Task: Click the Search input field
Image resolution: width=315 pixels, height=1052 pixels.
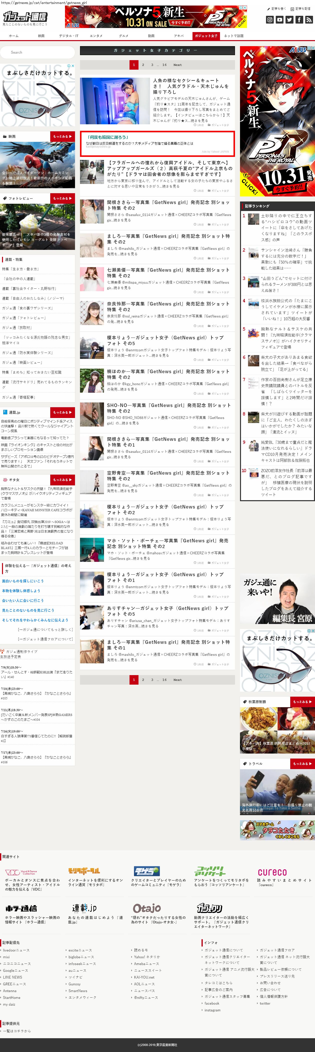Action: [x=37, y=52]
